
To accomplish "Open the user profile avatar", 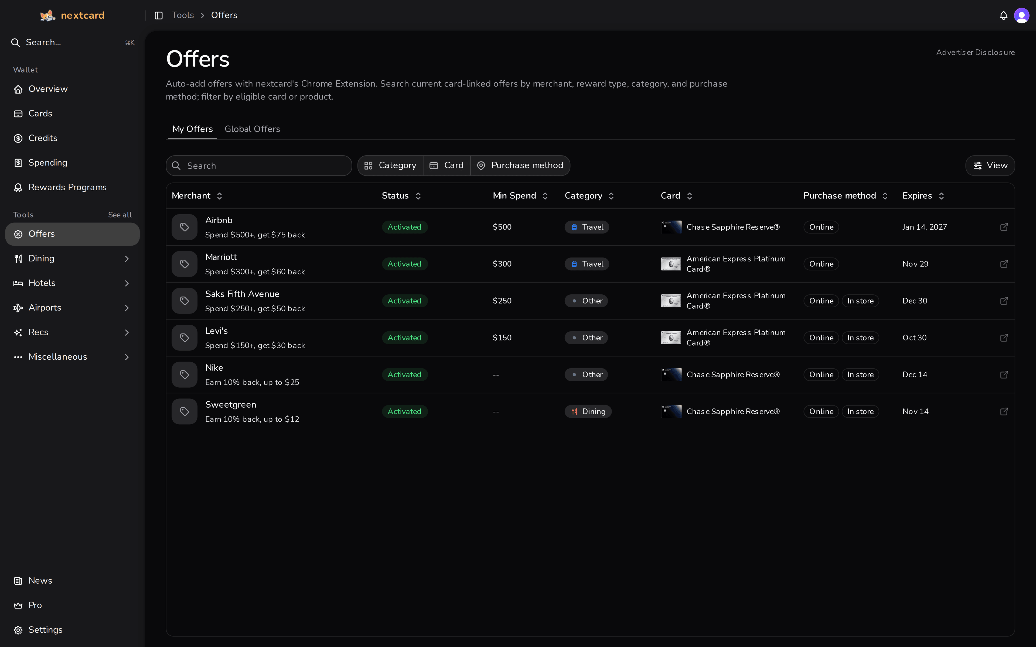I will 1021,16.
